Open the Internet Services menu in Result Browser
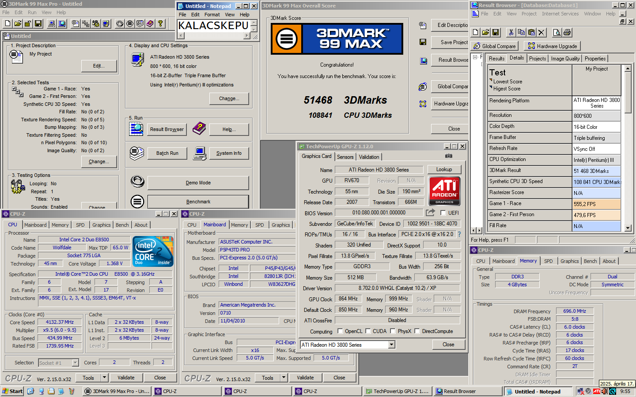The height and width of the screenshot is (397, 636). coord(560,14)
